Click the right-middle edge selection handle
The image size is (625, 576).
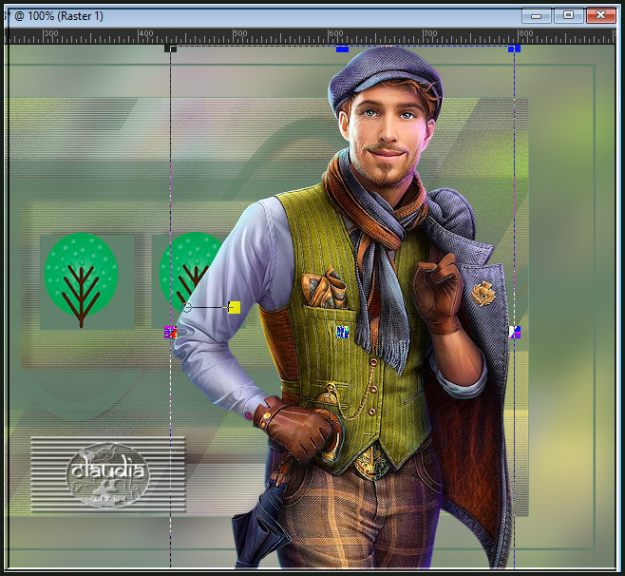pos(514,332)
